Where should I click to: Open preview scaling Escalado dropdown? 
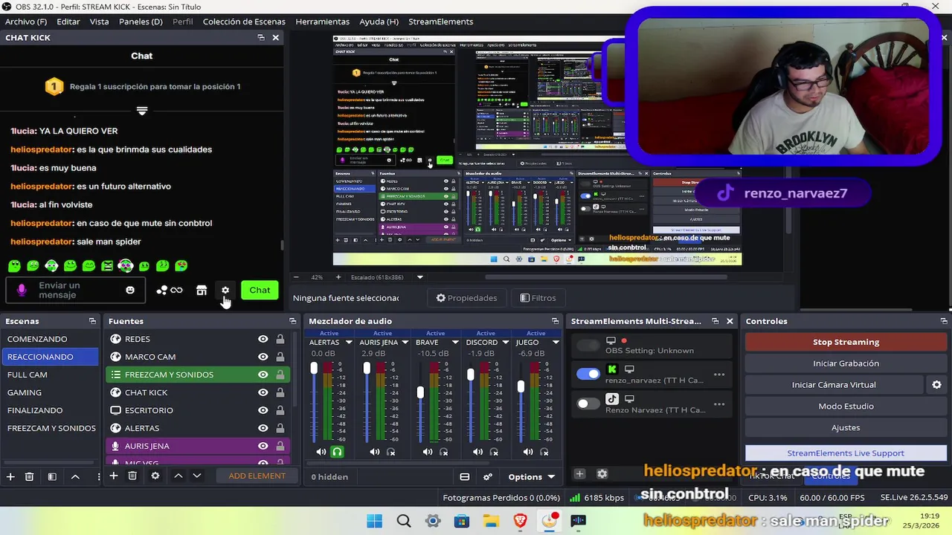pyautogui.click(x=419, y=277)
